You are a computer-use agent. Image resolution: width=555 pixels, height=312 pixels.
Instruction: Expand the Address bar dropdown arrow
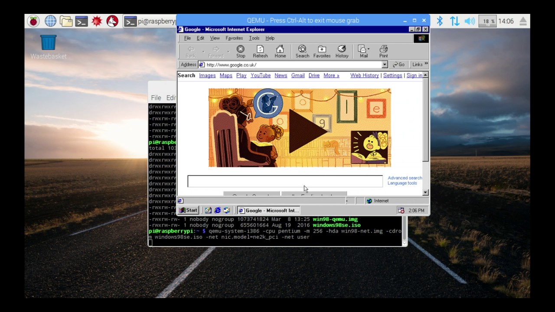coord(385,65)
